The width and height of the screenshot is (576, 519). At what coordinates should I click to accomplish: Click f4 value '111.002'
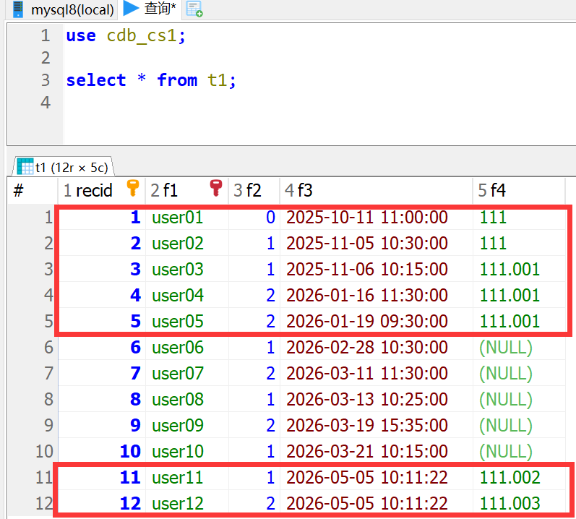tap(510, 478)
